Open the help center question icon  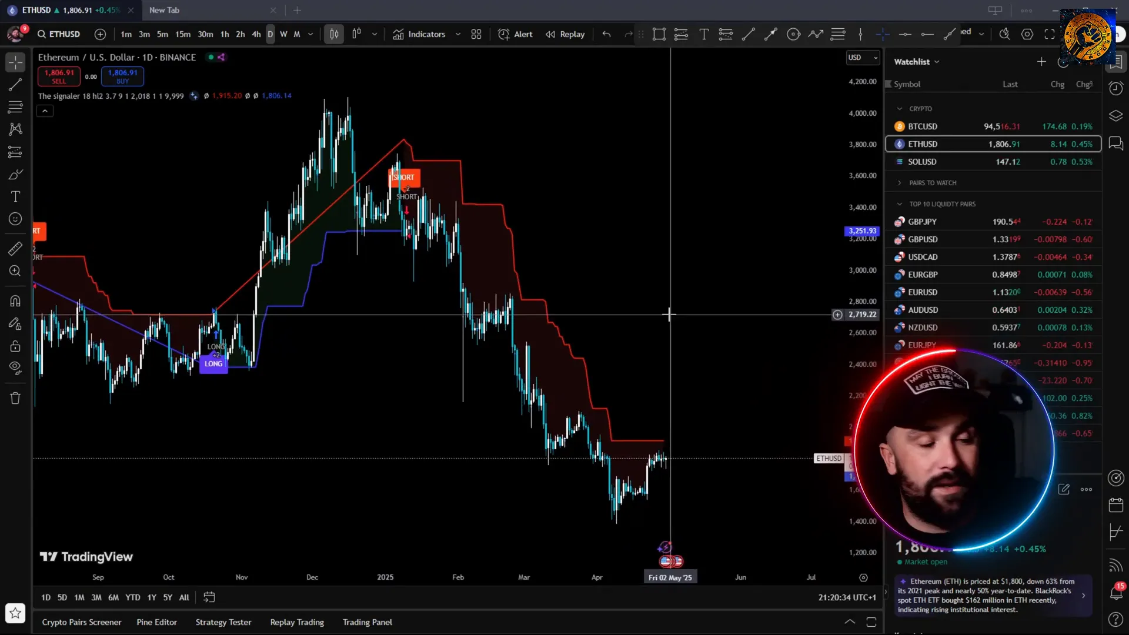click(1115, 620)
